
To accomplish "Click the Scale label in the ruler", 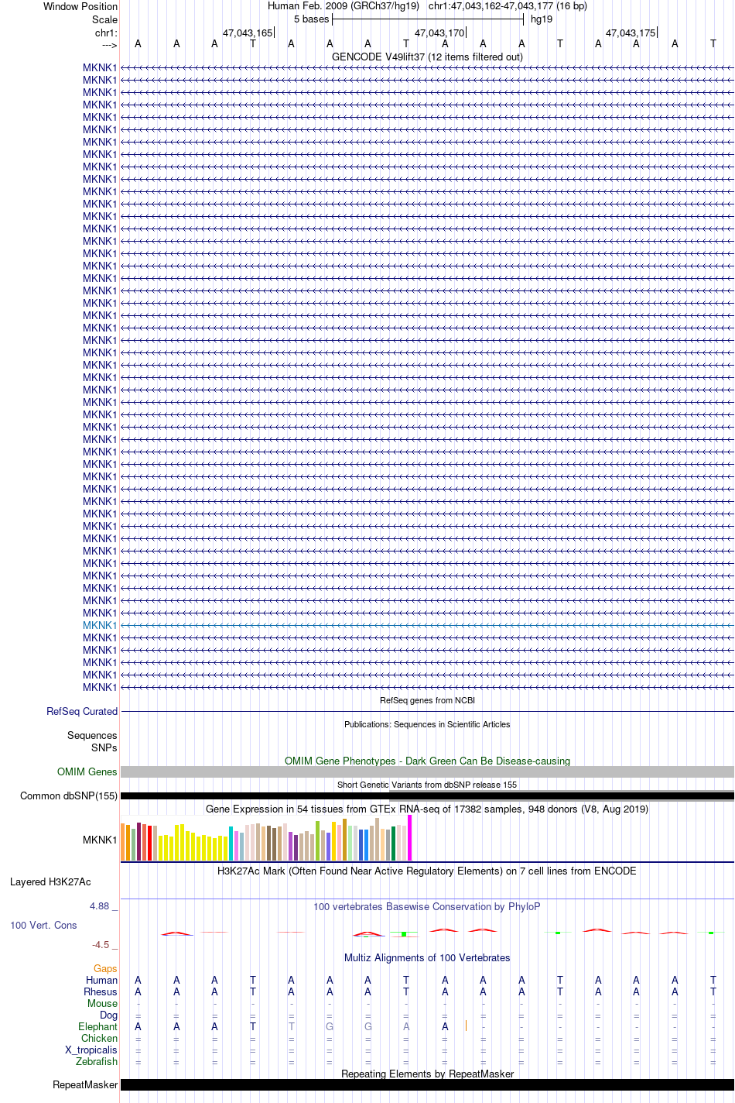I will tap(104, 19).
